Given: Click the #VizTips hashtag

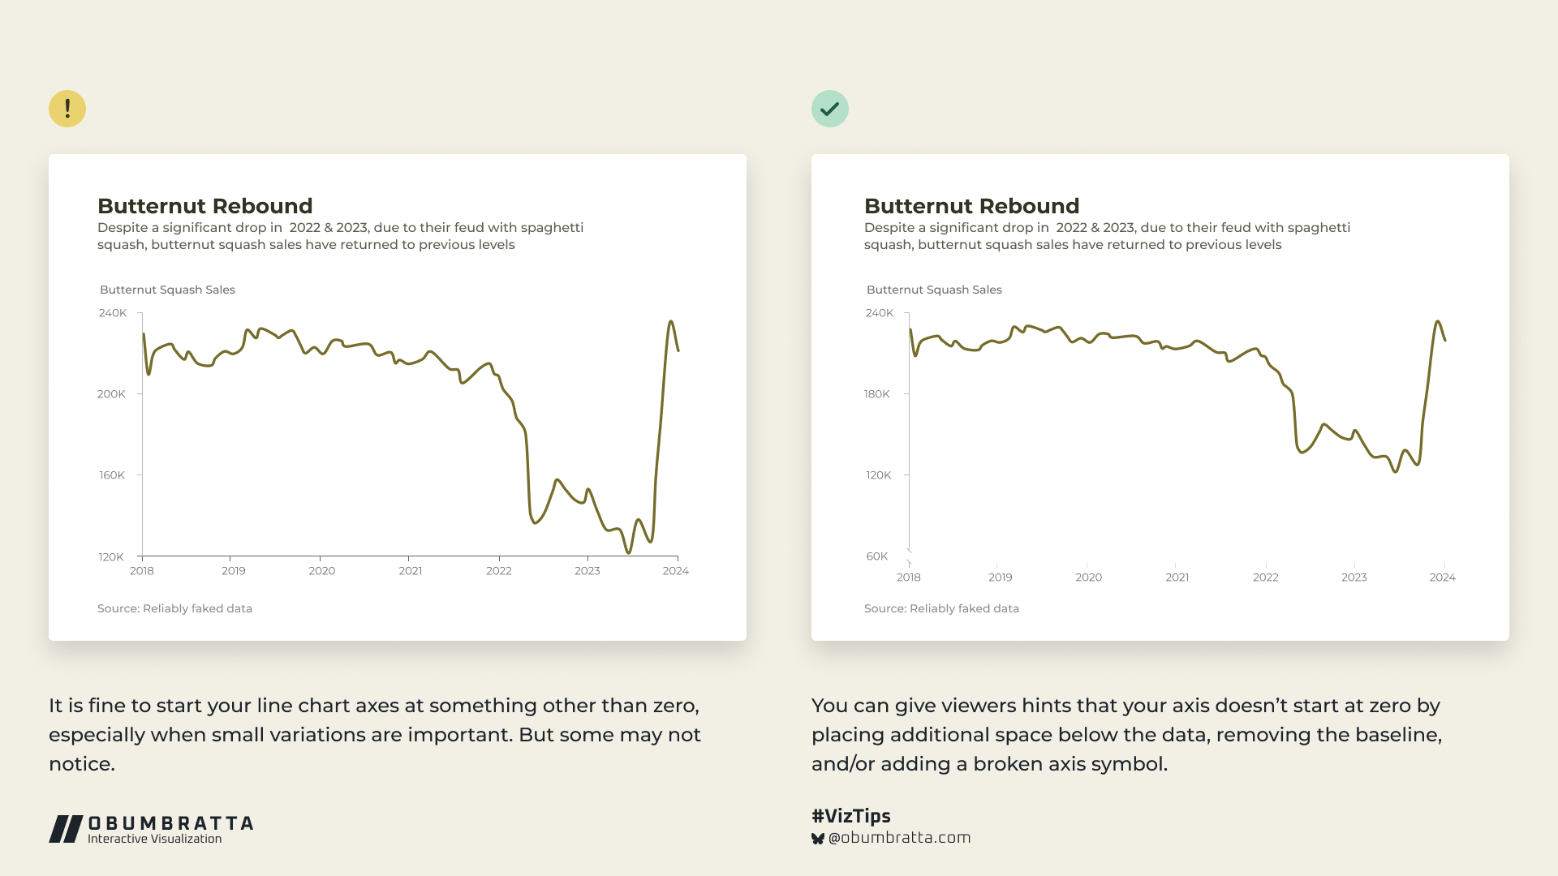Looking at the screenshot, I should click(850, 816).
